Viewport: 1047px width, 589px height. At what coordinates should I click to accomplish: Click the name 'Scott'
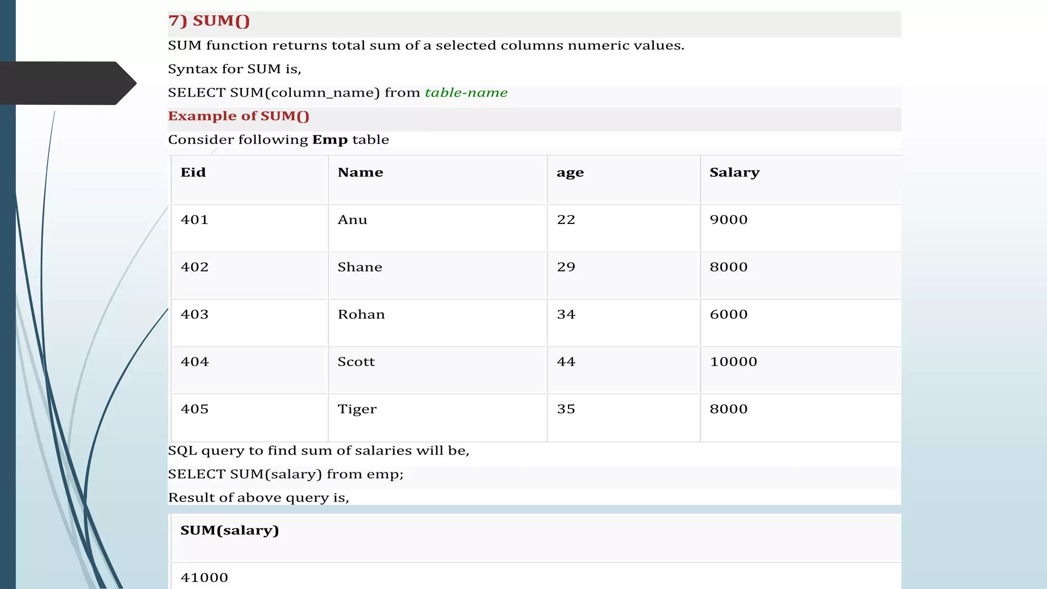click(356, 362)
